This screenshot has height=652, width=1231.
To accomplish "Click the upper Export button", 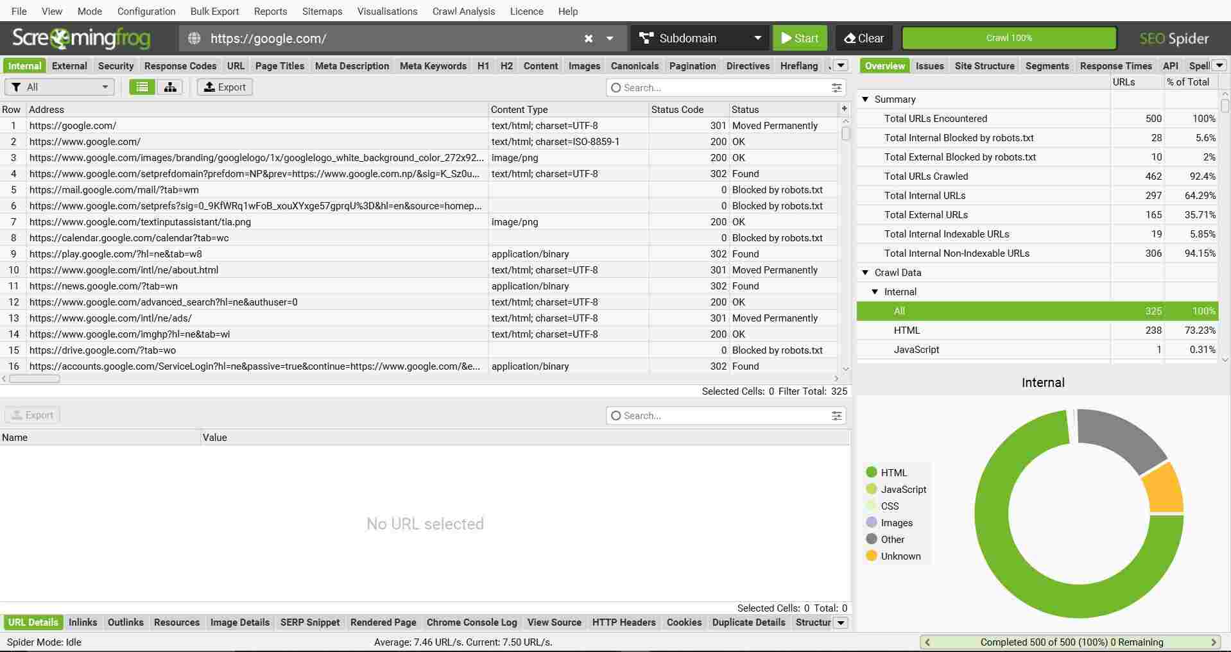I will click(x=225, y=87).
